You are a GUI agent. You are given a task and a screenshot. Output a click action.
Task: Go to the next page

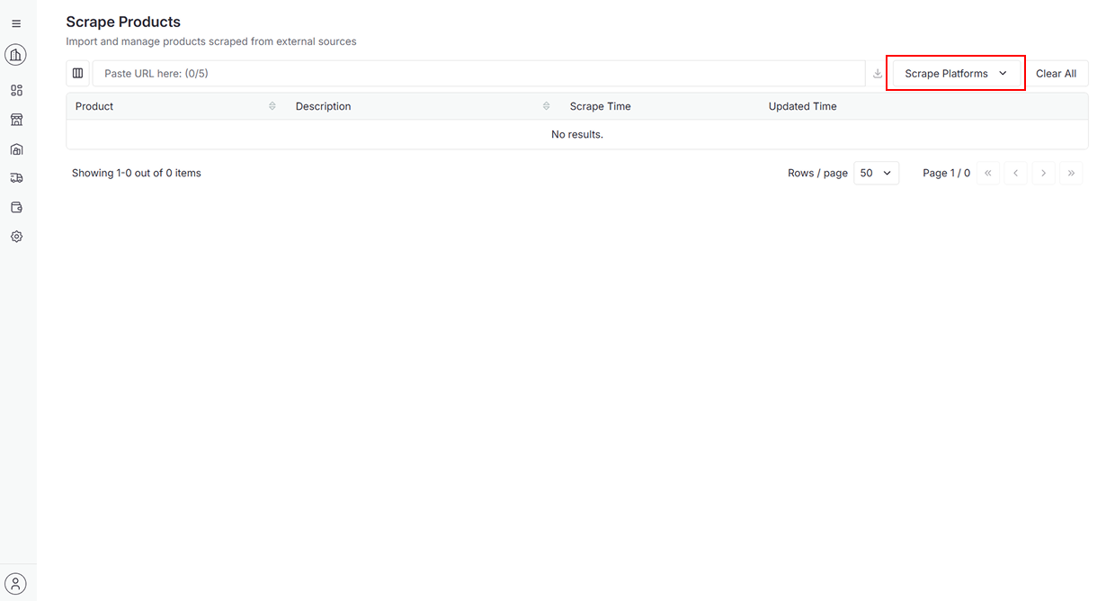(x=1043, y=173)
